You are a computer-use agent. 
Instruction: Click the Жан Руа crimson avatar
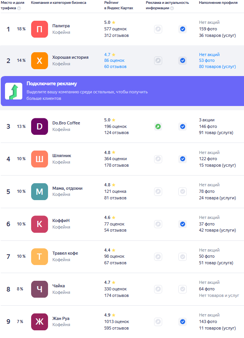coord(40,322)
